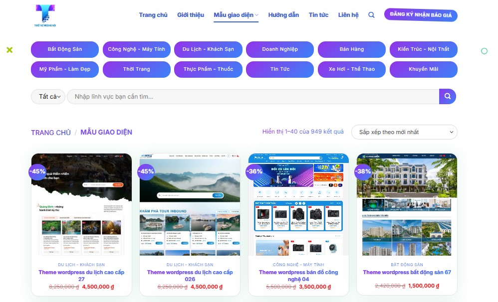Click the Đăng ký nhận báo giá button
This screenshot has width=498, height=302.
tap(421, 15)
